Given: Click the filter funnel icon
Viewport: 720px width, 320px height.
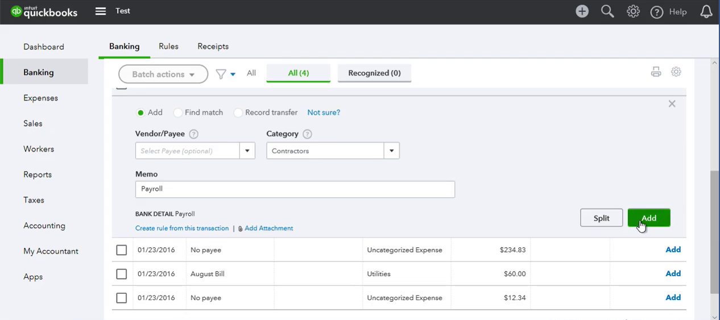Looking at the screenshot, I should 221,74.
